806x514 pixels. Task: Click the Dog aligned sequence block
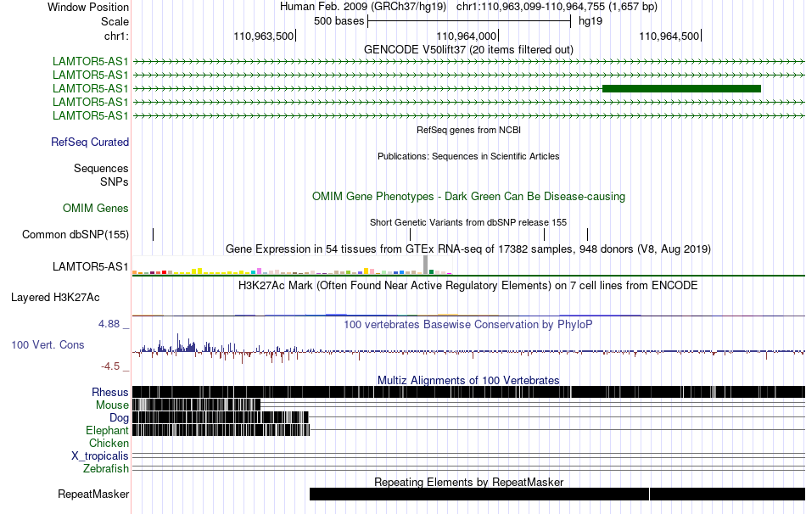pyautogui.click(x=221, y=416)
